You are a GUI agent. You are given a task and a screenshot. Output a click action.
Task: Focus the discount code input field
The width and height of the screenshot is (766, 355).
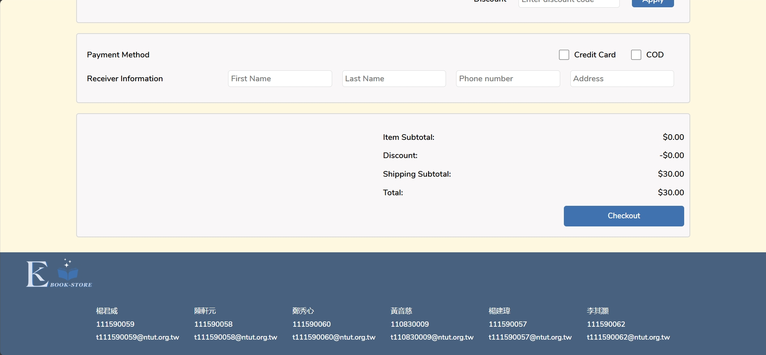pos(569,2)
